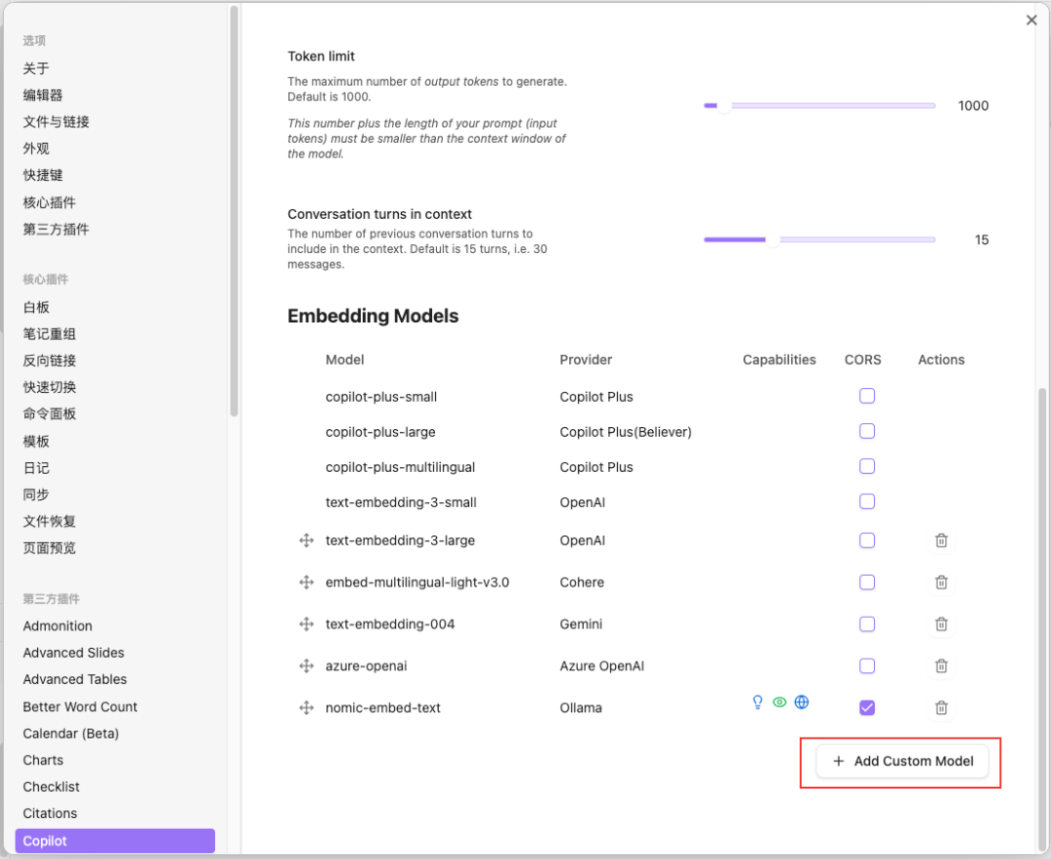Image resolution: width=1051 pixels, height=859 pixels.
Task: Enable CORS for embed-multilingual-light-v3.0
Action: click(867, 583)
